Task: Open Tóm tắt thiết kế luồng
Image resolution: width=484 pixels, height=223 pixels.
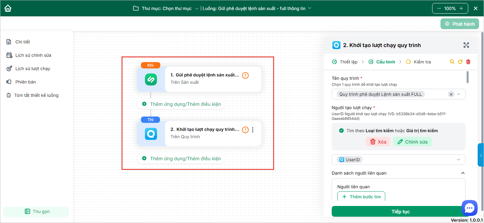Action: [x=36, y=95]
